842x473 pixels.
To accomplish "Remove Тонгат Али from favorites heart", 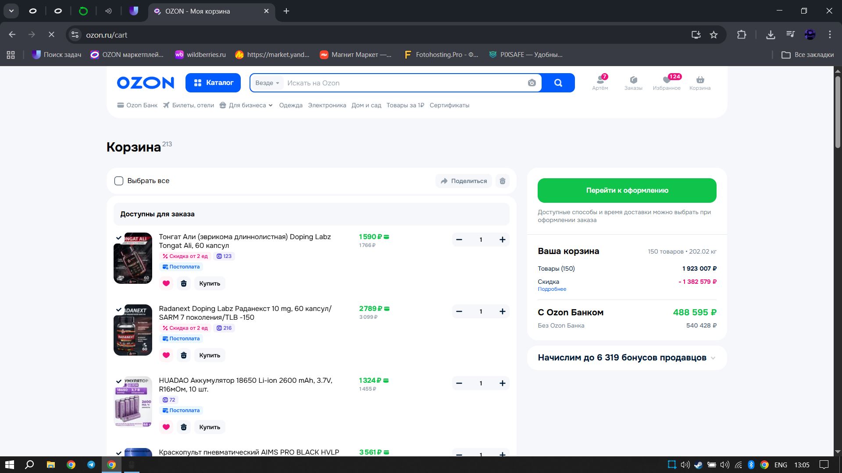I will pyautogui.click(x=166, y=283).
